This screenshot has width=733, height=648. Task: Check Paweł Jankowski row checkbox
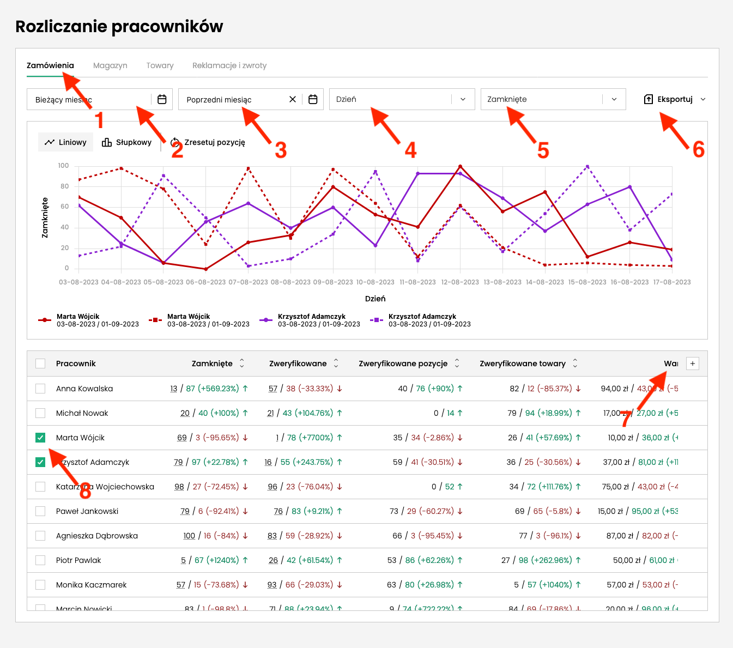click(40, 511)
